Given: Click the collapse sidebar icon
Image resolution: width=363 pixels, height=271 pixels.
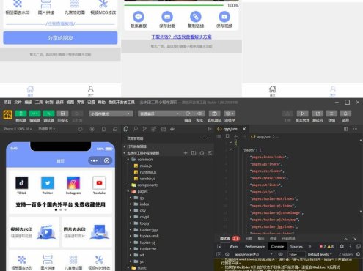Looking at the screenshot, I should point(210,129).
